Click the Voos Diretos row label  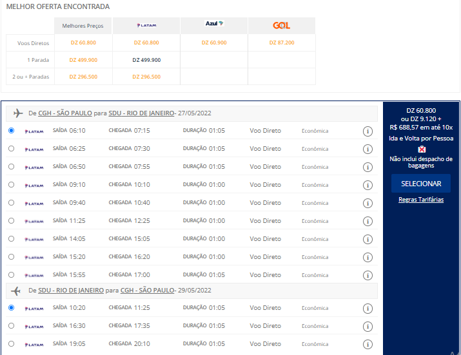click(34, 43)
